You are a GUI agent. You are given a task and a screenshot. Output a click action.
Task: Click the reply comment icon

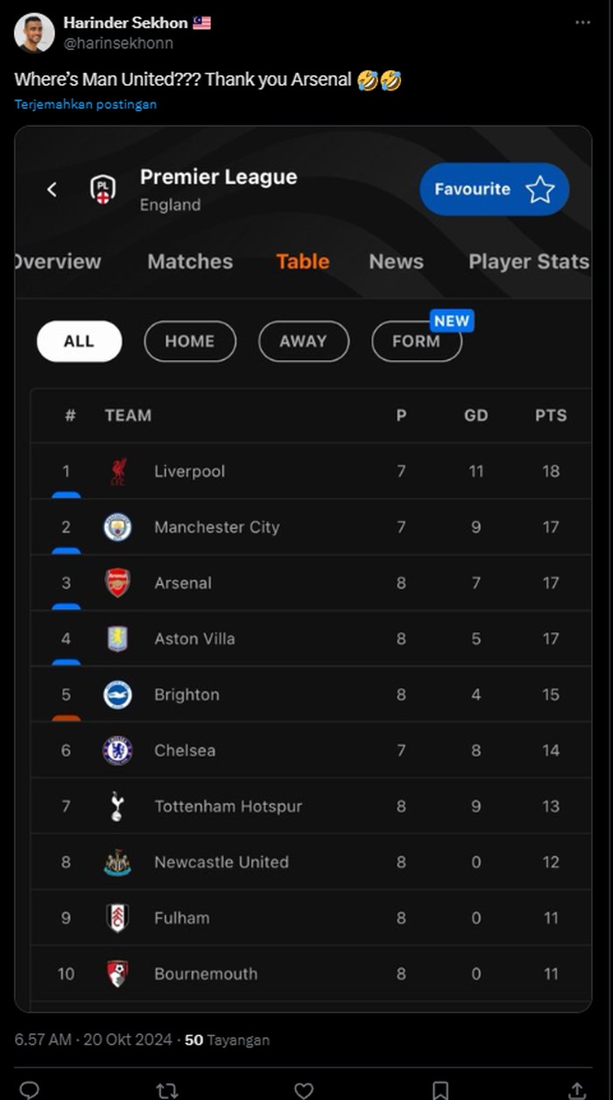click(29, 1089)
